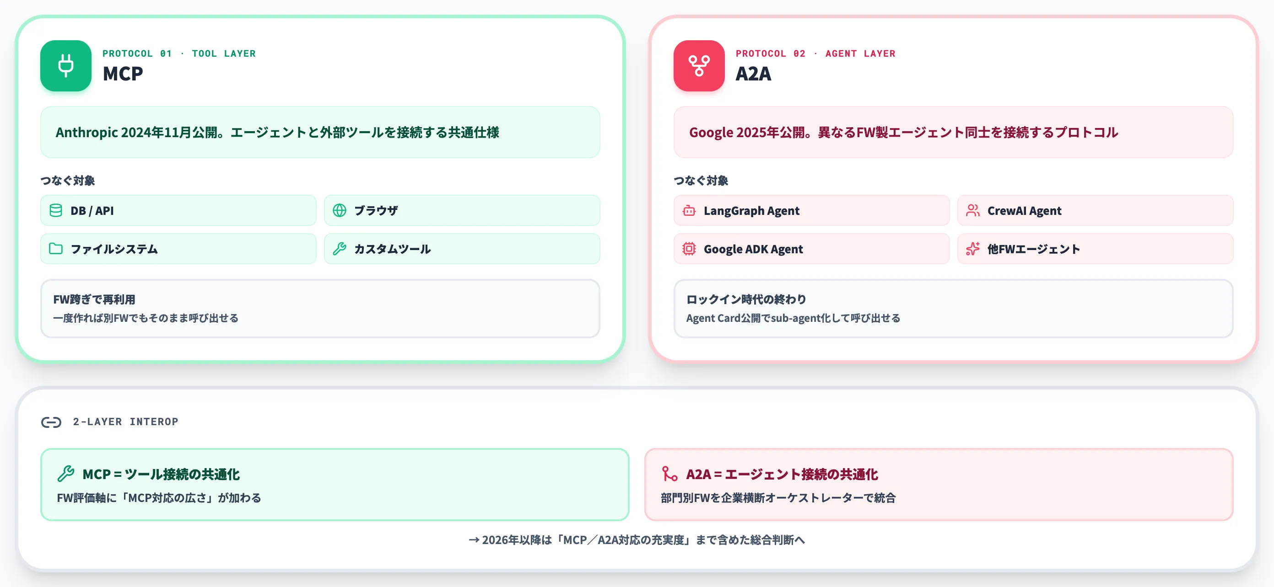Click the robot icon beside LangGraph Agent
This screenshot has width=1274, height=587.
689,210
